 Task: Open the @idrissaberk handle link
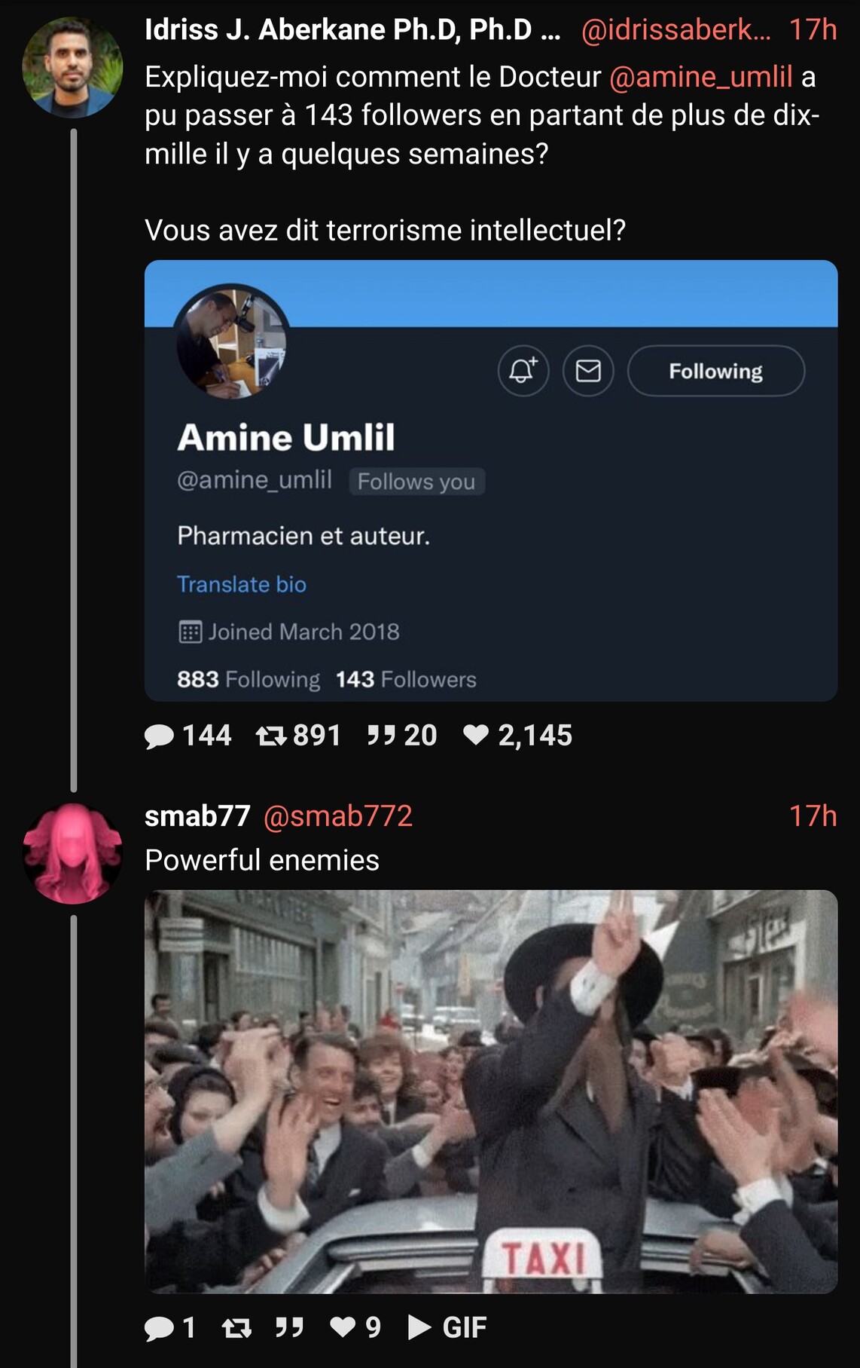[675, 30]
